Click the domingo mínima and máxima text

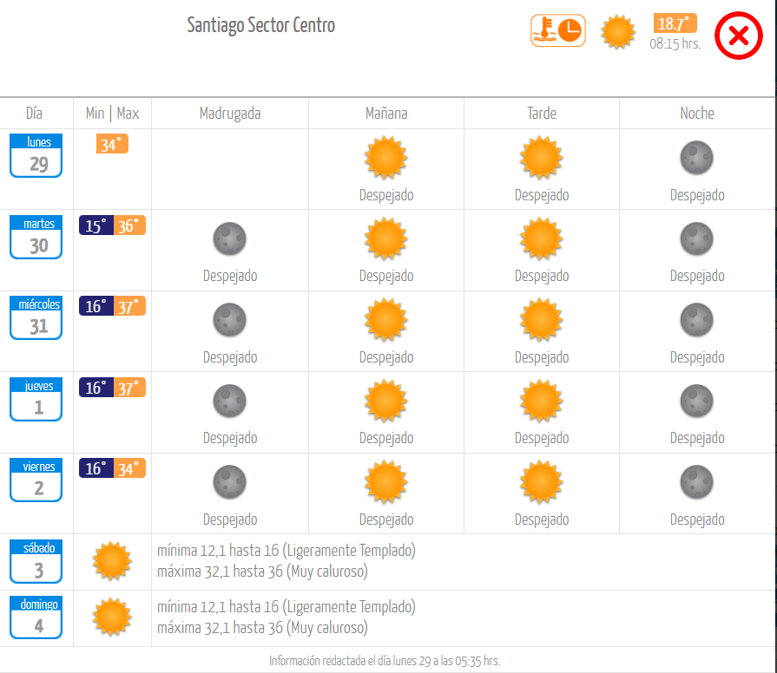tap(286, 617)
